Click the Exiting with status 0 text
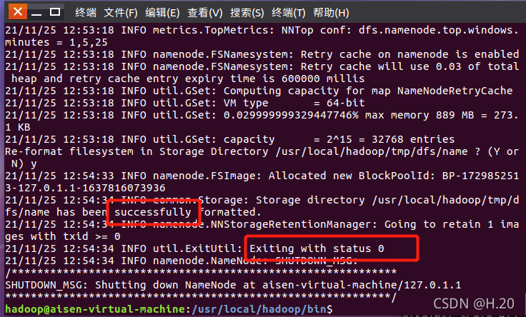The image size is (526, 317). point(317,248)
